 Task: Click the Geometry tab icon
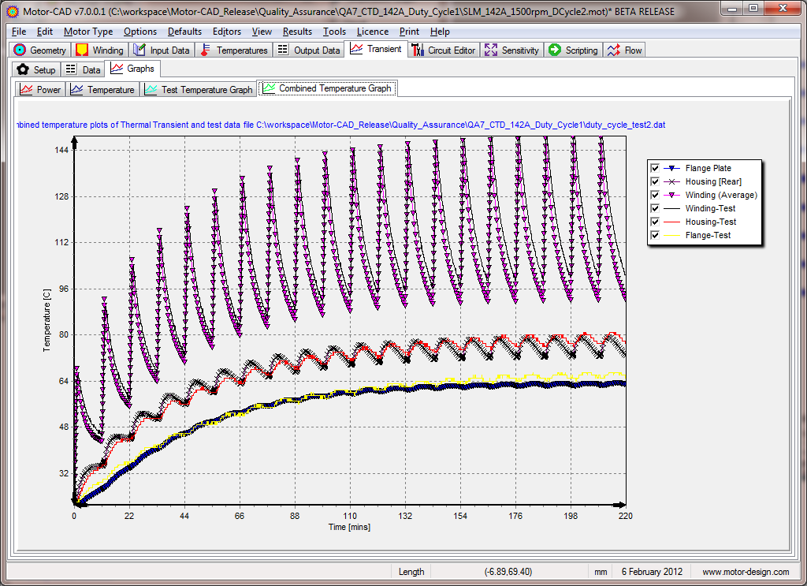point(20,50)
